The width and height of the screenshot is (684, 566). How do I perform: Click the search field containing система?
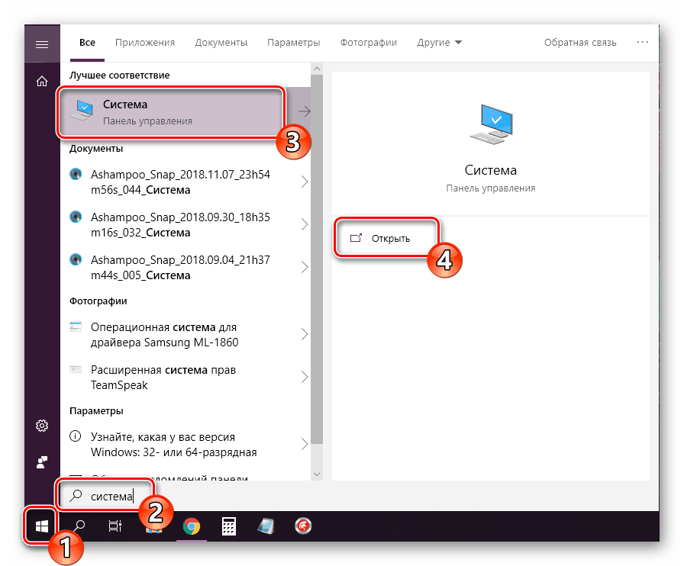click(105, 497)
